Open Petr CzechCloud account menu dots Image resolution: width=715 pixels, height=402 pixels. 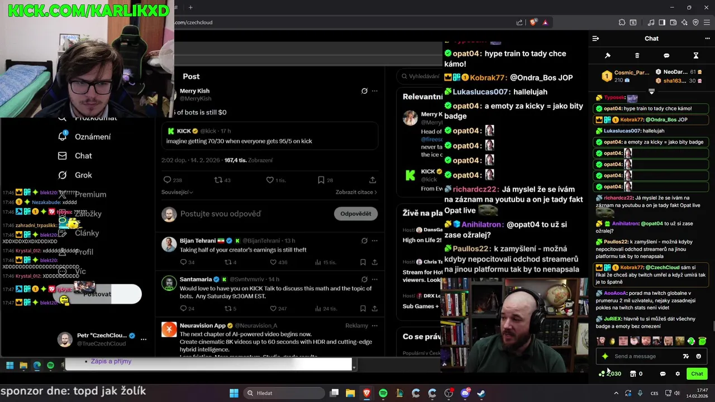144,339
